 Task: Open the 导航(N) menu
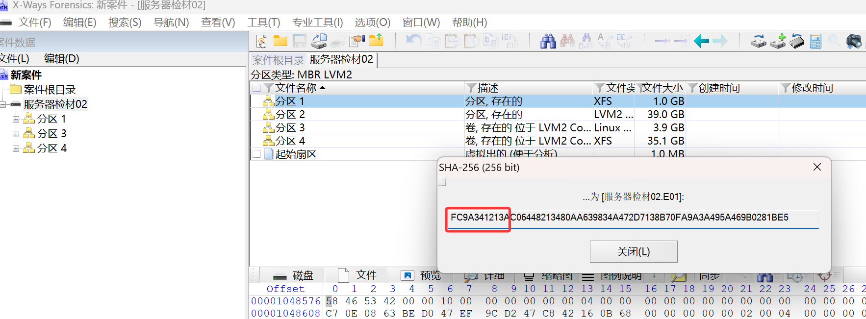click(171, 23)
